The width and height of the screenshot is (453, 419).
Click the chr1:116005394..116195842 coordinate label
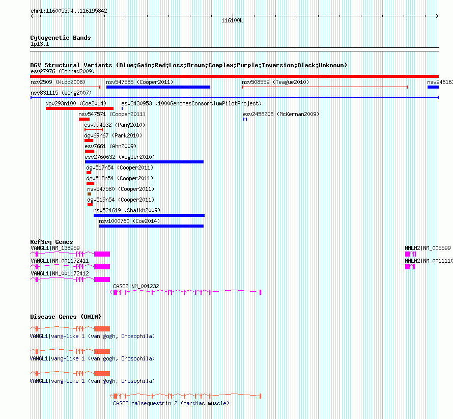pyautogui.click(x=69, y=11)
